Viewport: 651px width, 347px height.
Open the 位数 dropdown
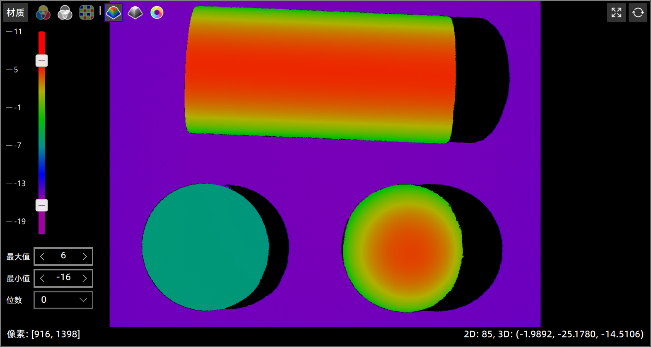point(63,300)
